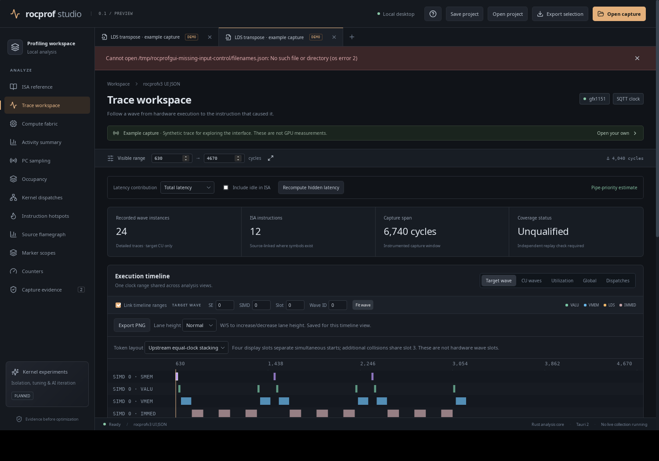Open the help question-mark icon

pos(433,14)
